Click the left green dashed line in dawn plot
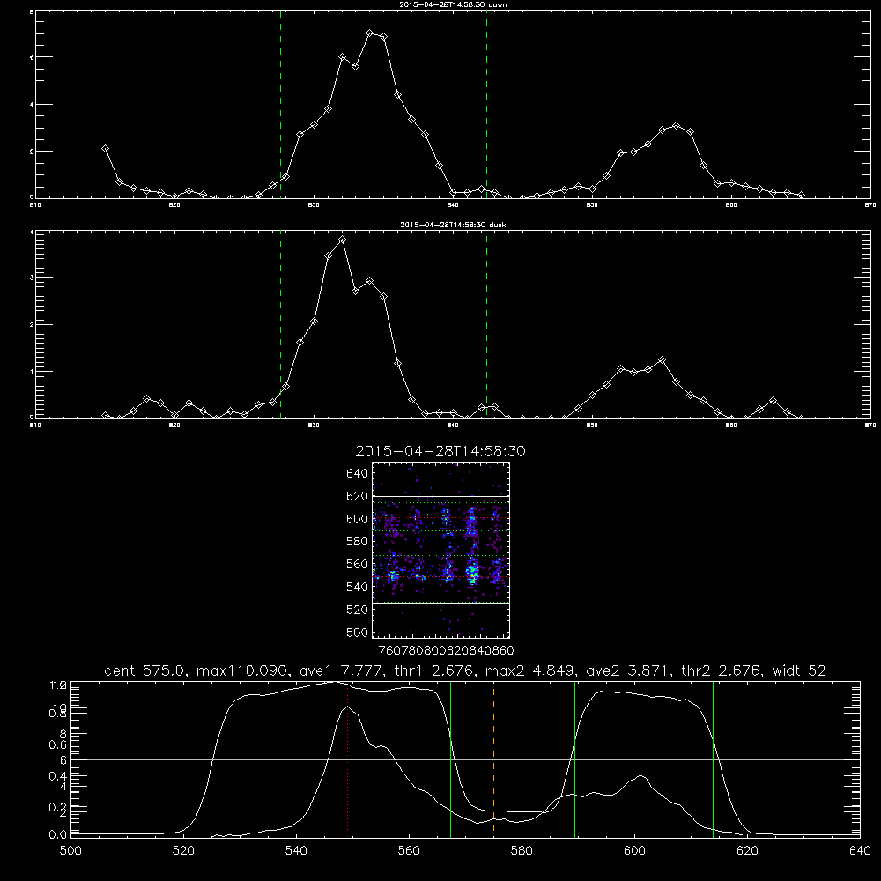 click(x=280, y=107)
